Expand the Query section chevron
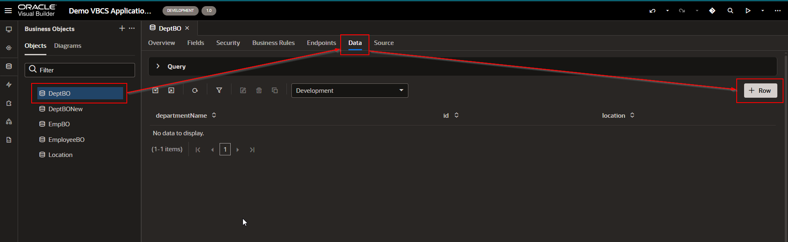 click(x=158, y=66)
